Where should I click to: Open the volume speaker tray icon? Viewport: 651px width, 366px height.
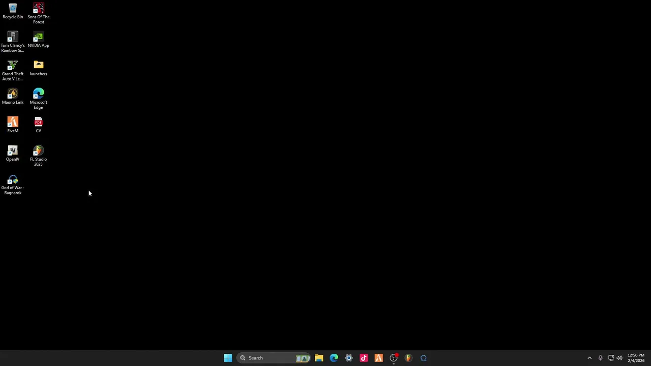(x=619, y=358)
